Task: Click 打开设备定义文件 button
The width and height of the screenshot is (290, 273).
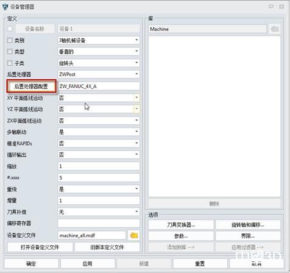Action: coord(40,247)
